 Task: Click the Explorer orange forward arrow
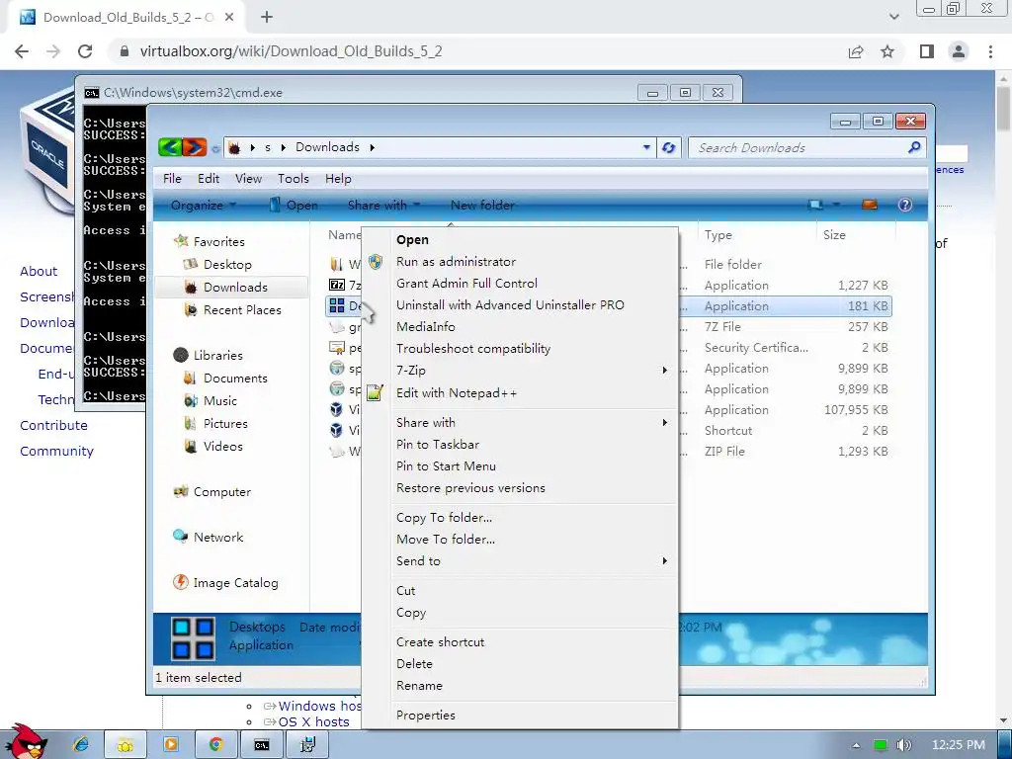point(195,147)
